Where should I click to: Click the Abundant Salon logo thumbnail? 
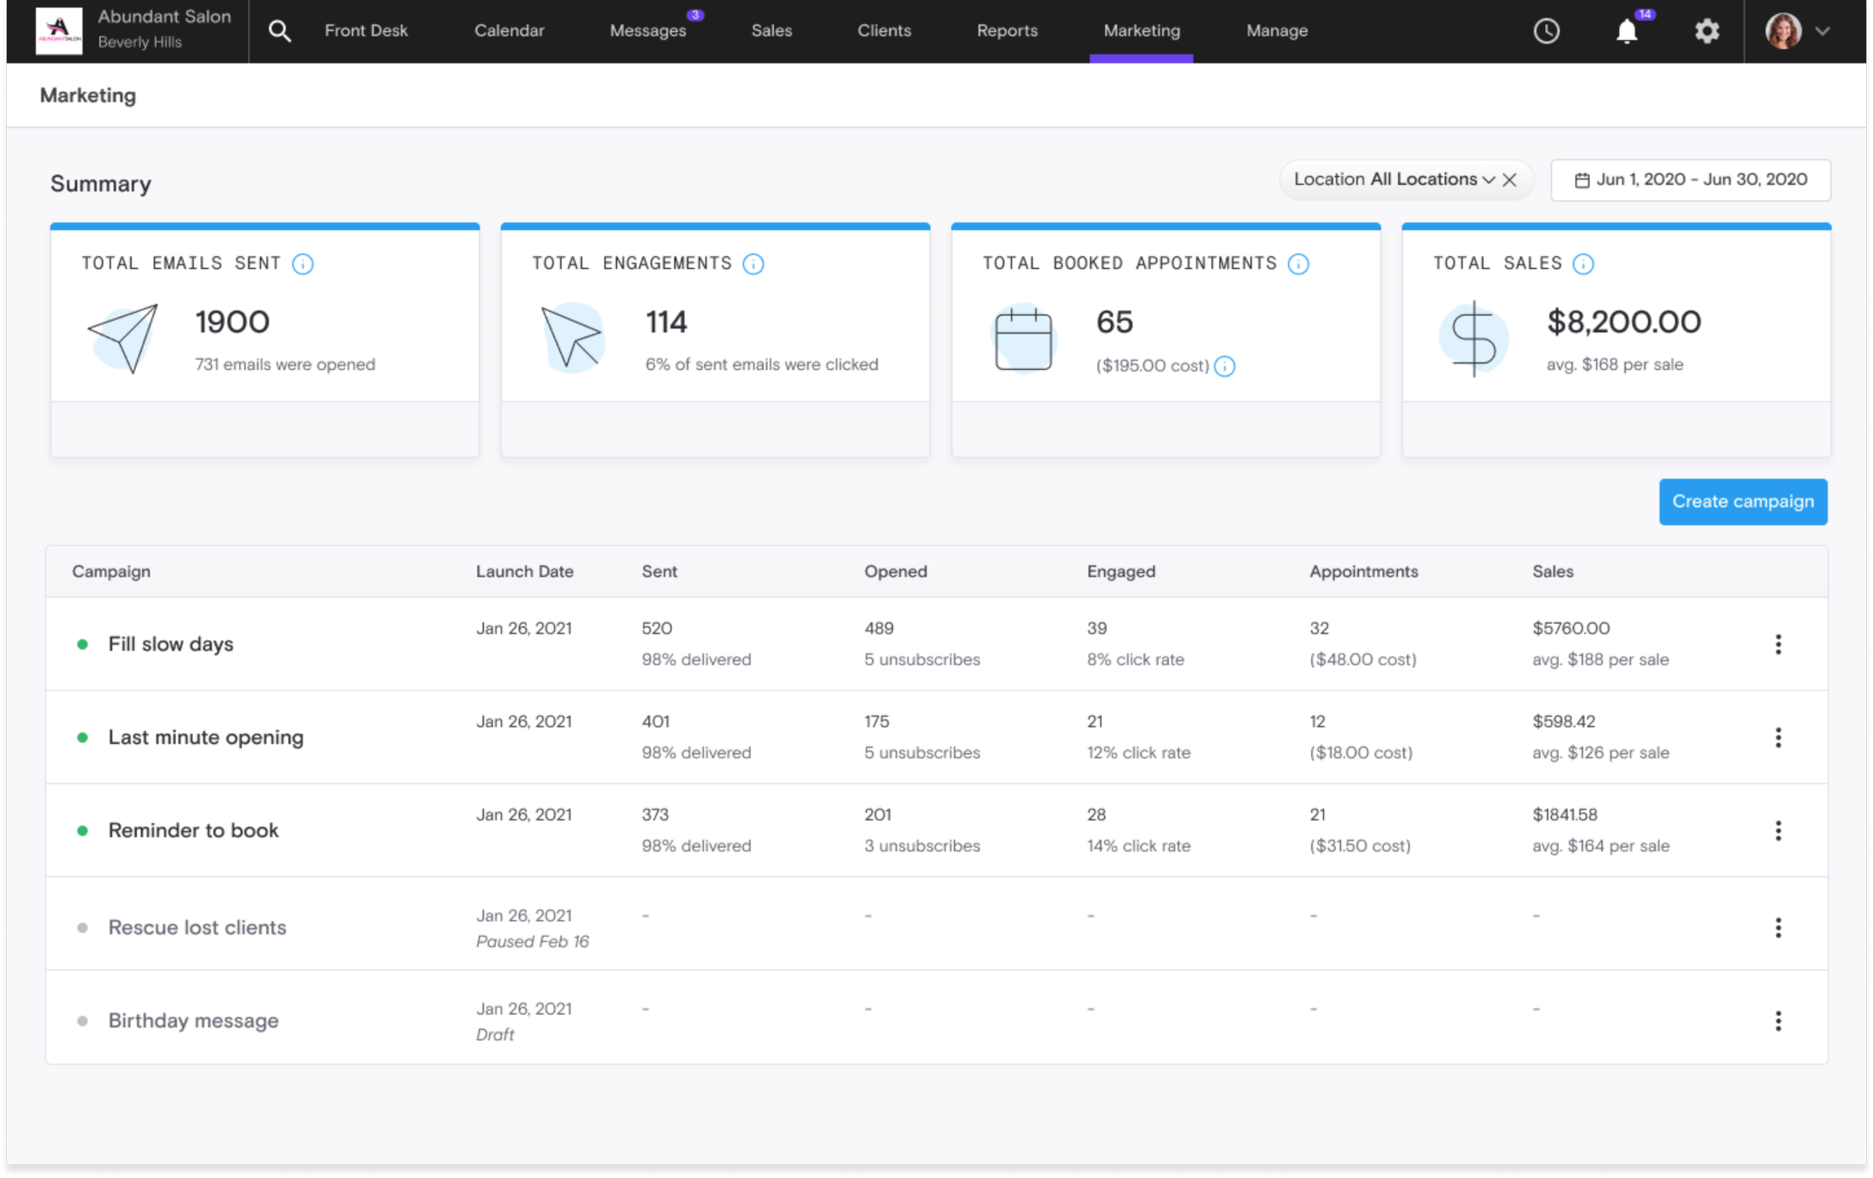59,31
